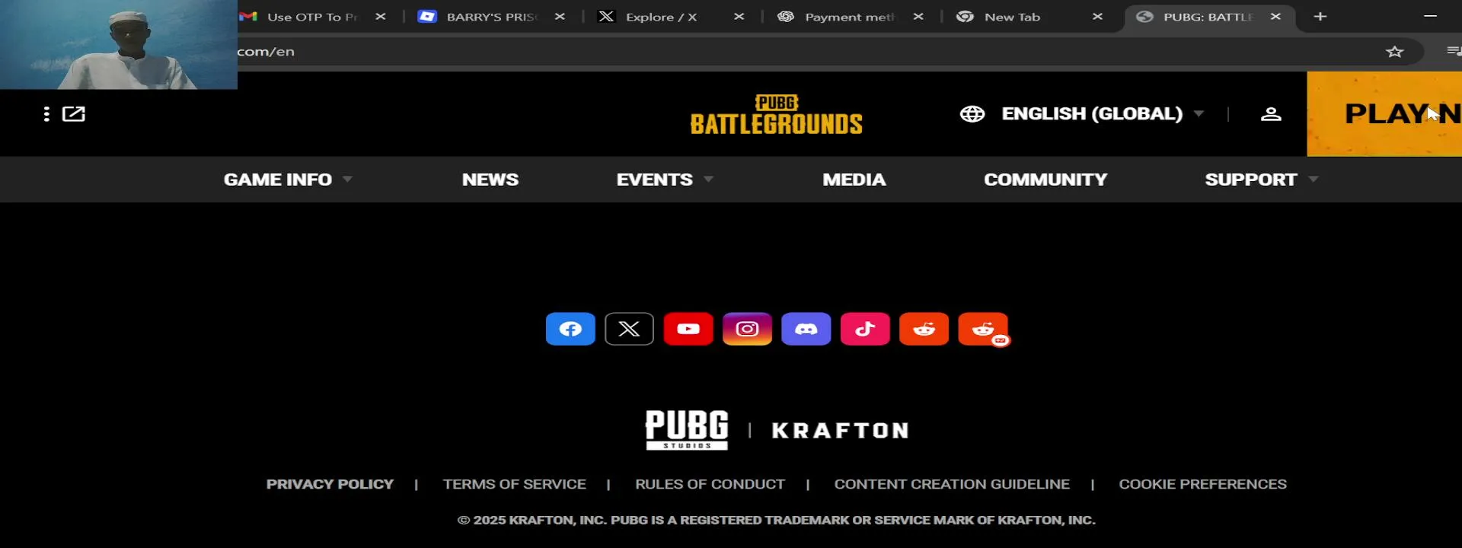The height and width of the screenshot is (548, 1462).
Task: Open three-dot overlay menu icon
Action: 46,114
